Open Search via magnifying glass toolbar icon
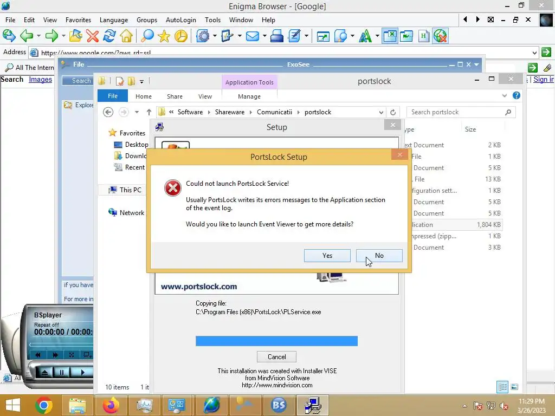Image resolution: width=555 pixels, height=416 pixels. [147, 36]
